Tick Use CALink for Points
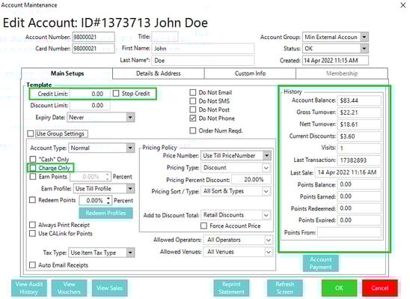The height and width of the screenshot is (299, 410). [32, 233]
